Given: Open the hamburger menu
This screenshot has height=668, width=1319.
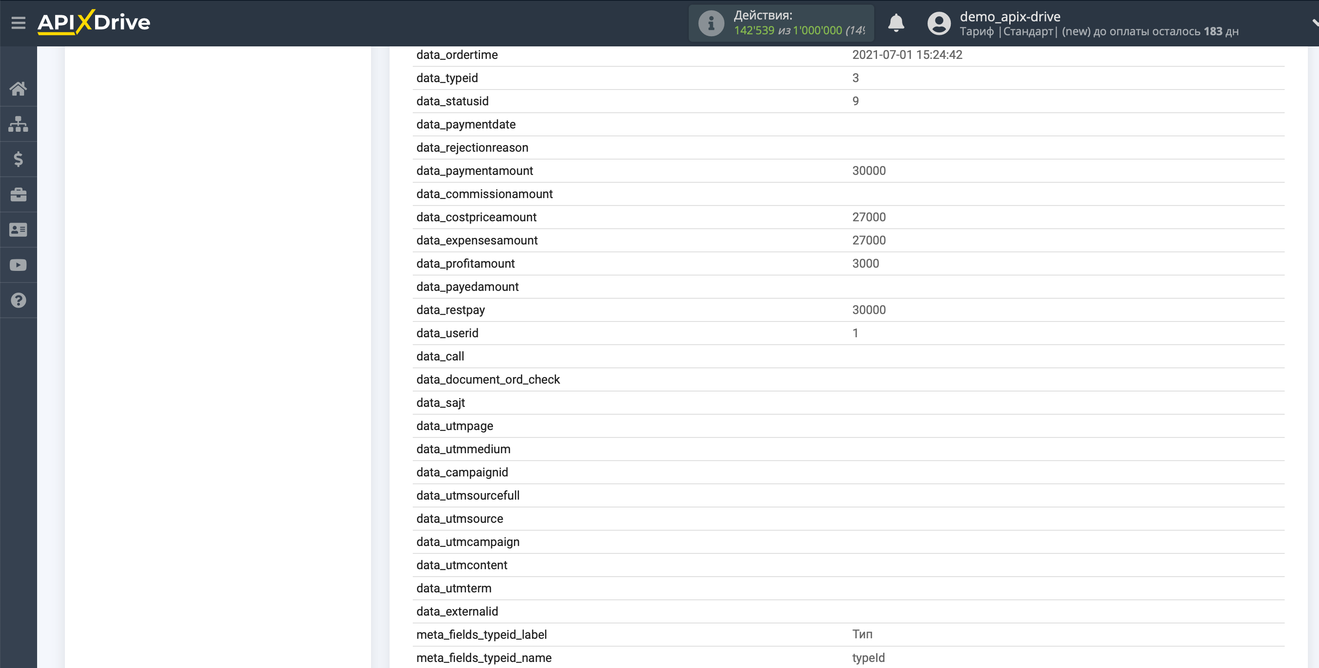Looking at the screenshot, I should point(19,23).
